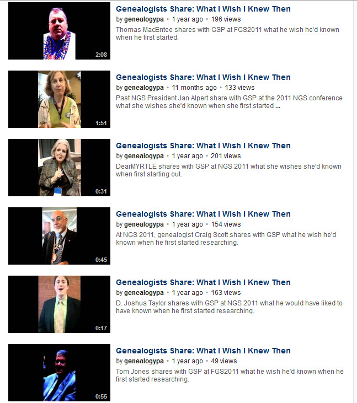Open the DearMYRTLE video thumbnail
Screen dimensions: 357x403
pos(59,168)
